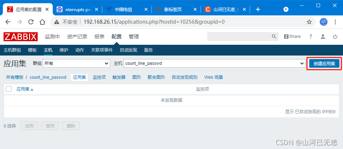The height and width of the screenshot is (149, 343).
Task: Go to 自动发现 submenu
Action: click(x=128, y=50)
